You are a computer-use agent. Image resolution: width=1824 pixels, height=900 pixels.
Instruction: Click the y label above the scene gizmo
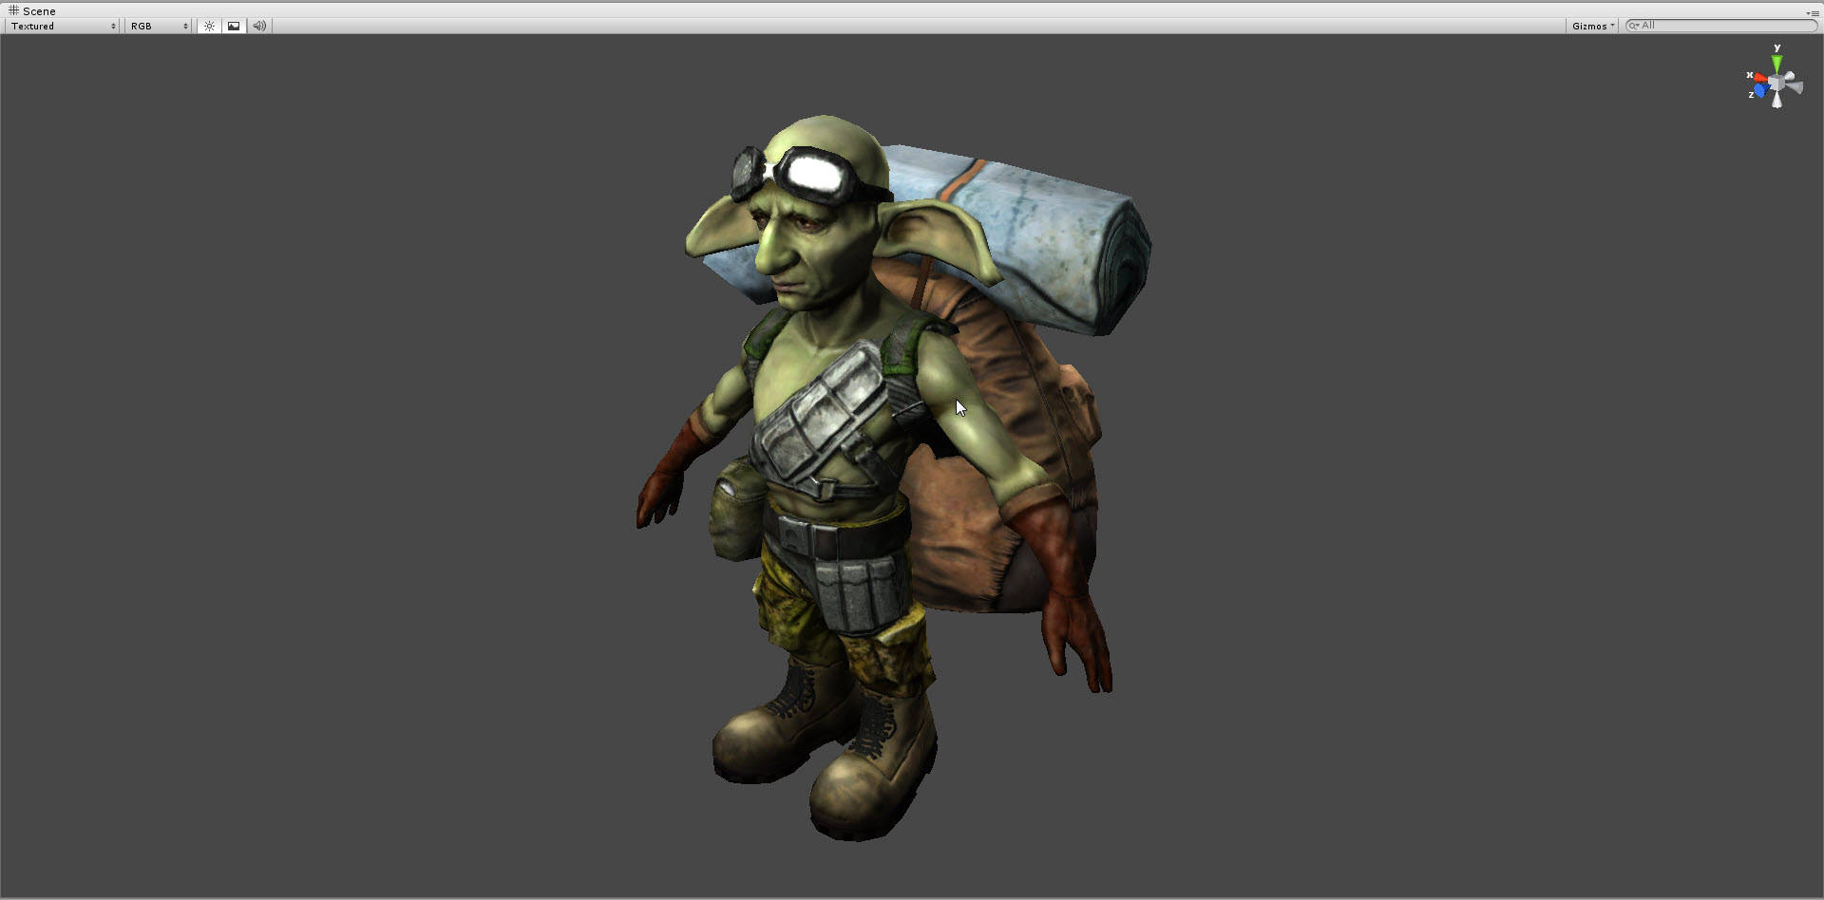coord(1776,47)
